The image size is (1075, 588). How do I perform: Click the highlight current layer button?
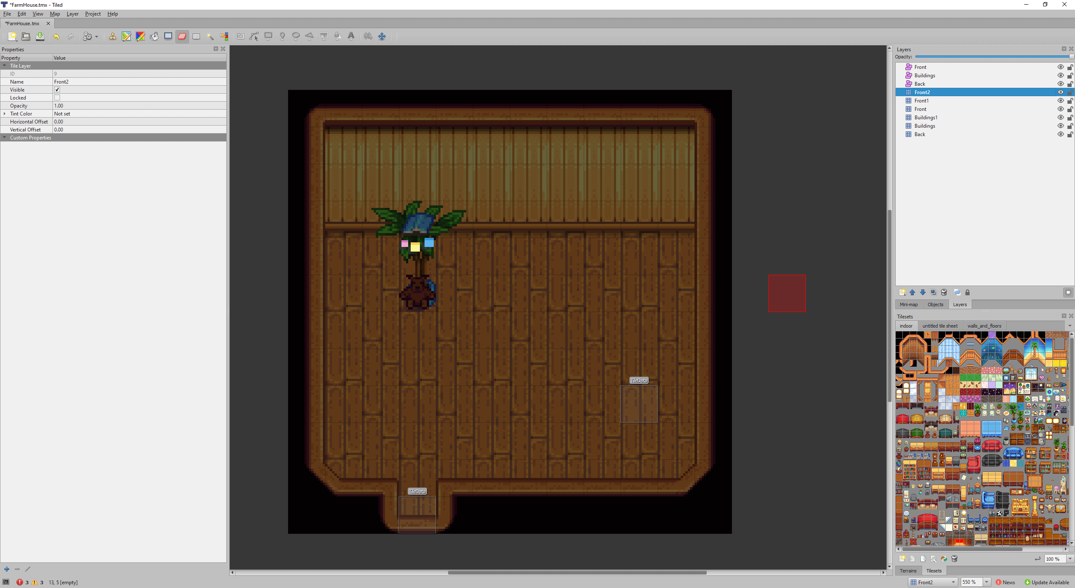pyautogui.click(x=1068, y=292)
